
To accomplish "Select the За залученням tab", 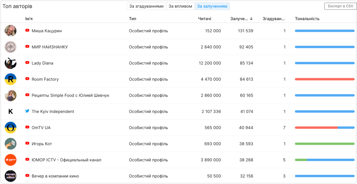I will [212, 6].
